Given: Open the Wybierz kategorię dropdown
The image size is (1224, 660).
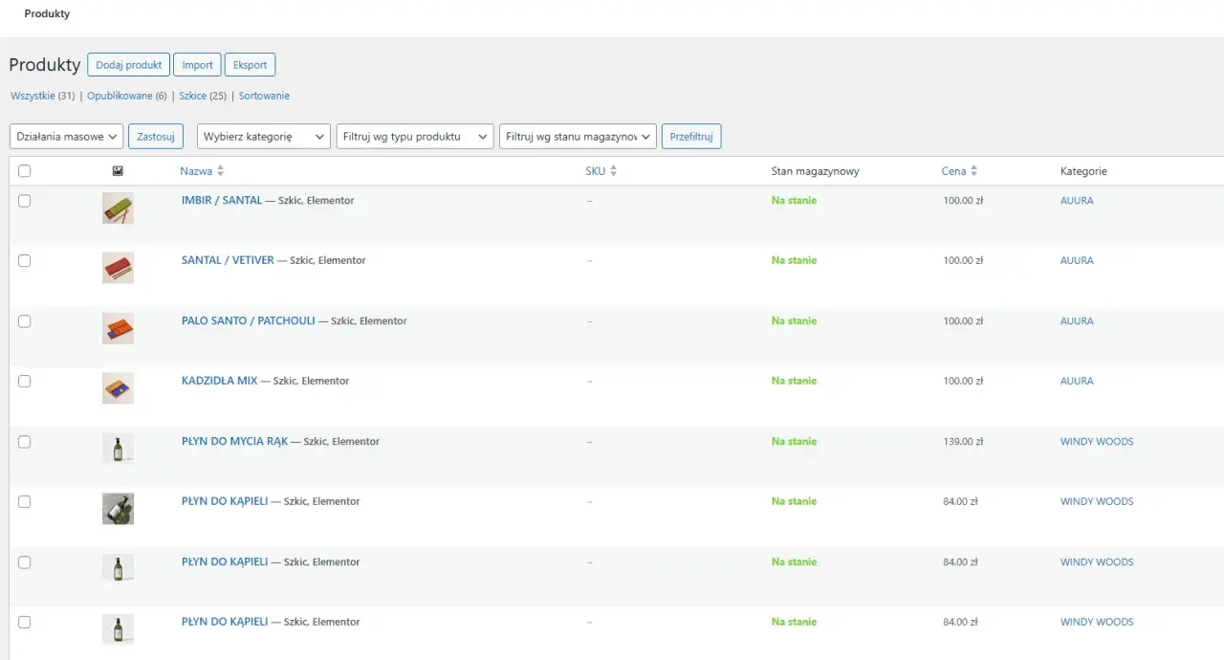Looking at the screenshot, I should [x=264, y=137].
